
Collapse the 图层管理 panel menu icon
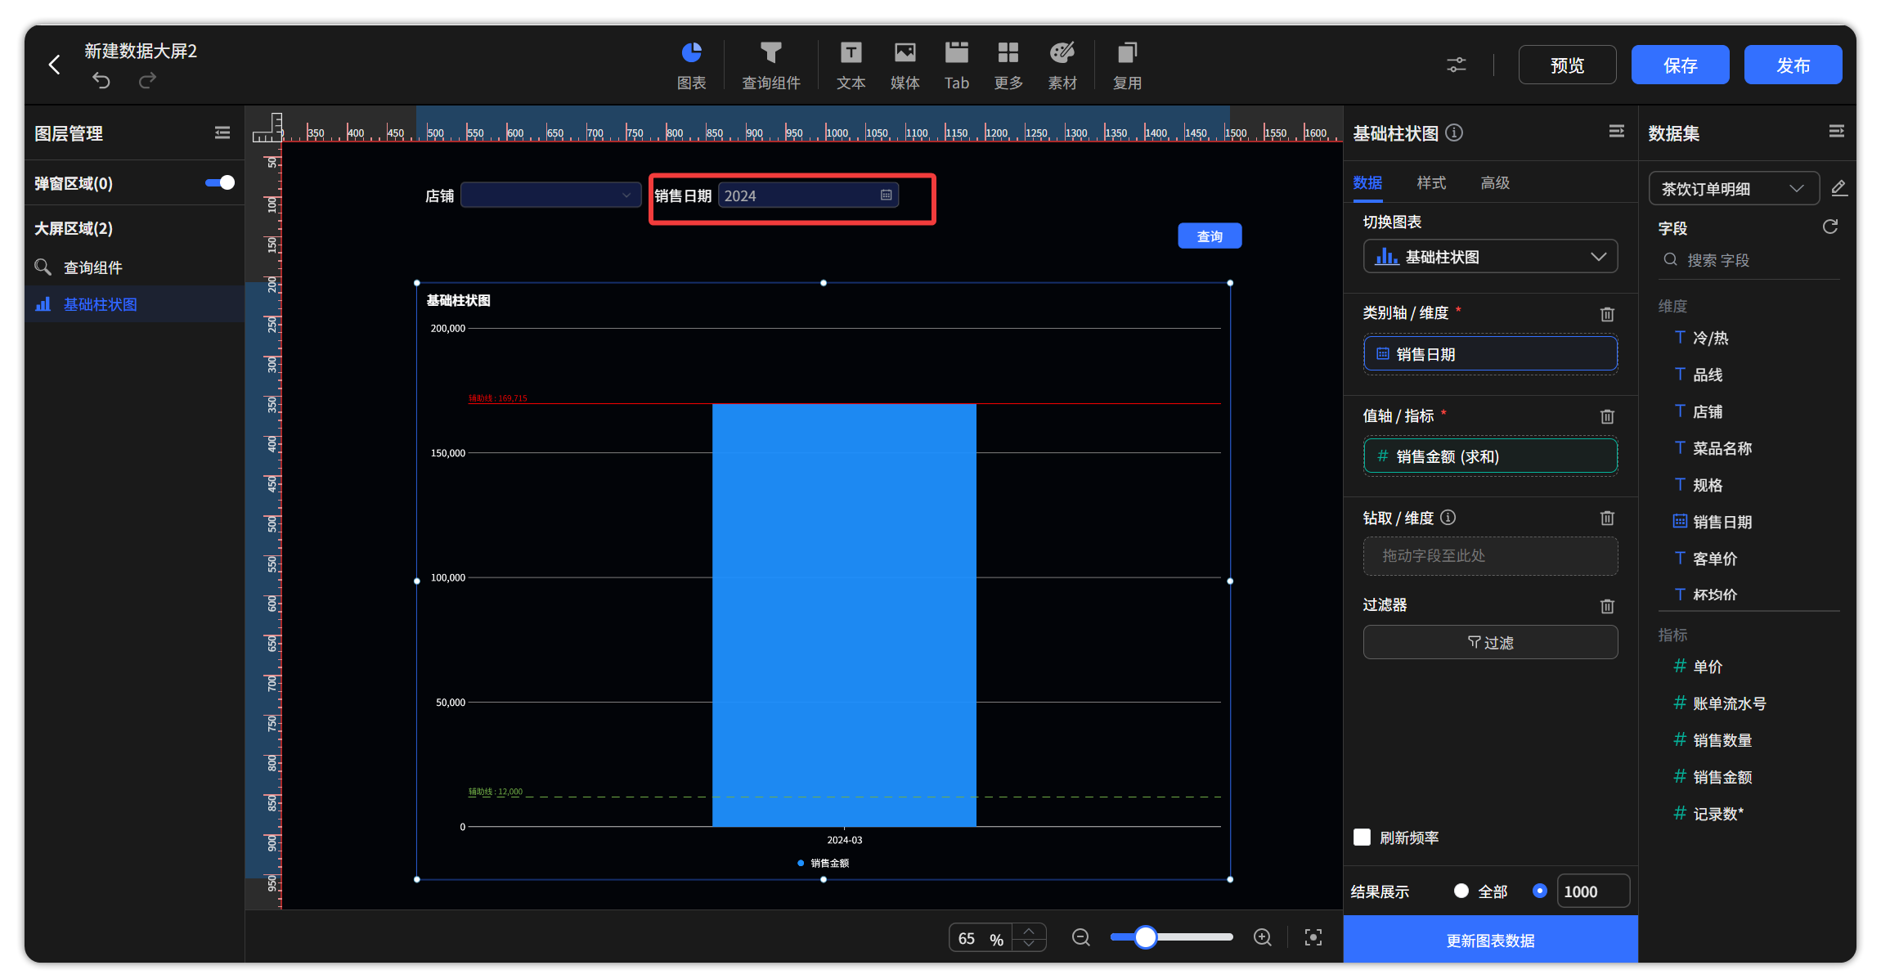click(x=222, y=132)
